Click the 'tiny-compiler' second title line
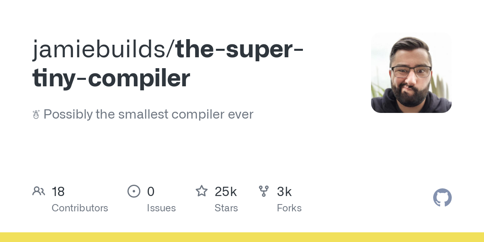 111,78
